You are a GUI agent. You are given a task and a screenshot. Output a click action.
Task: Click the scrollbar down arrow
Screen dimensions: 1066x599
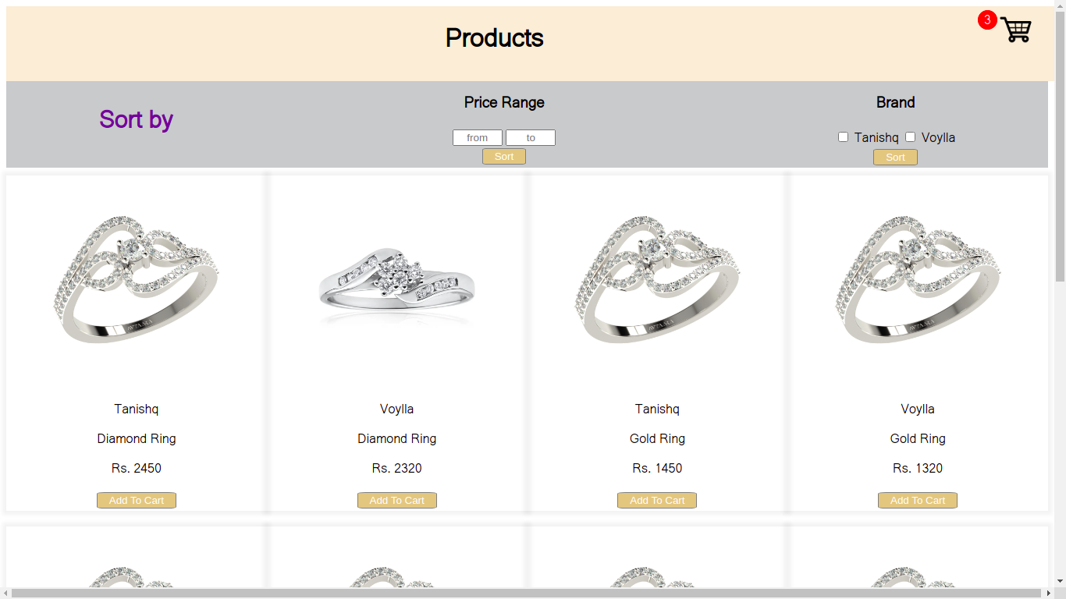pos(1060,581)
